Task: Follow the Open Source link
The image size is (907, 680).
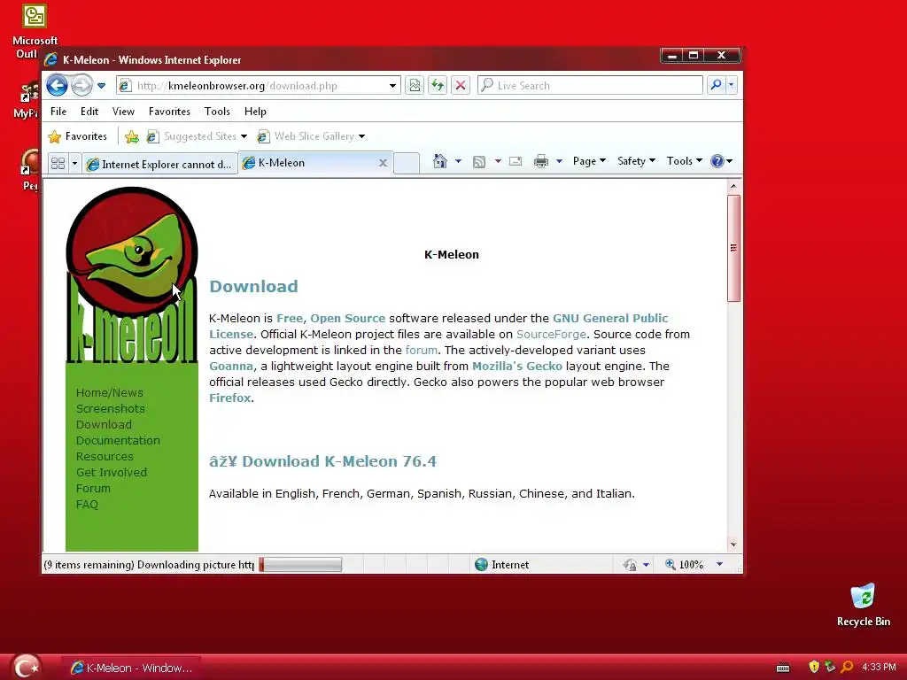Action: (x=347, y=318)
